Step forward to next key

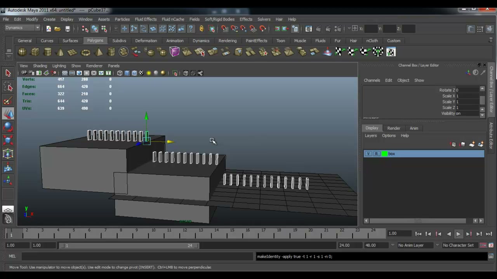pyautogui.click(x=469, y=234)
